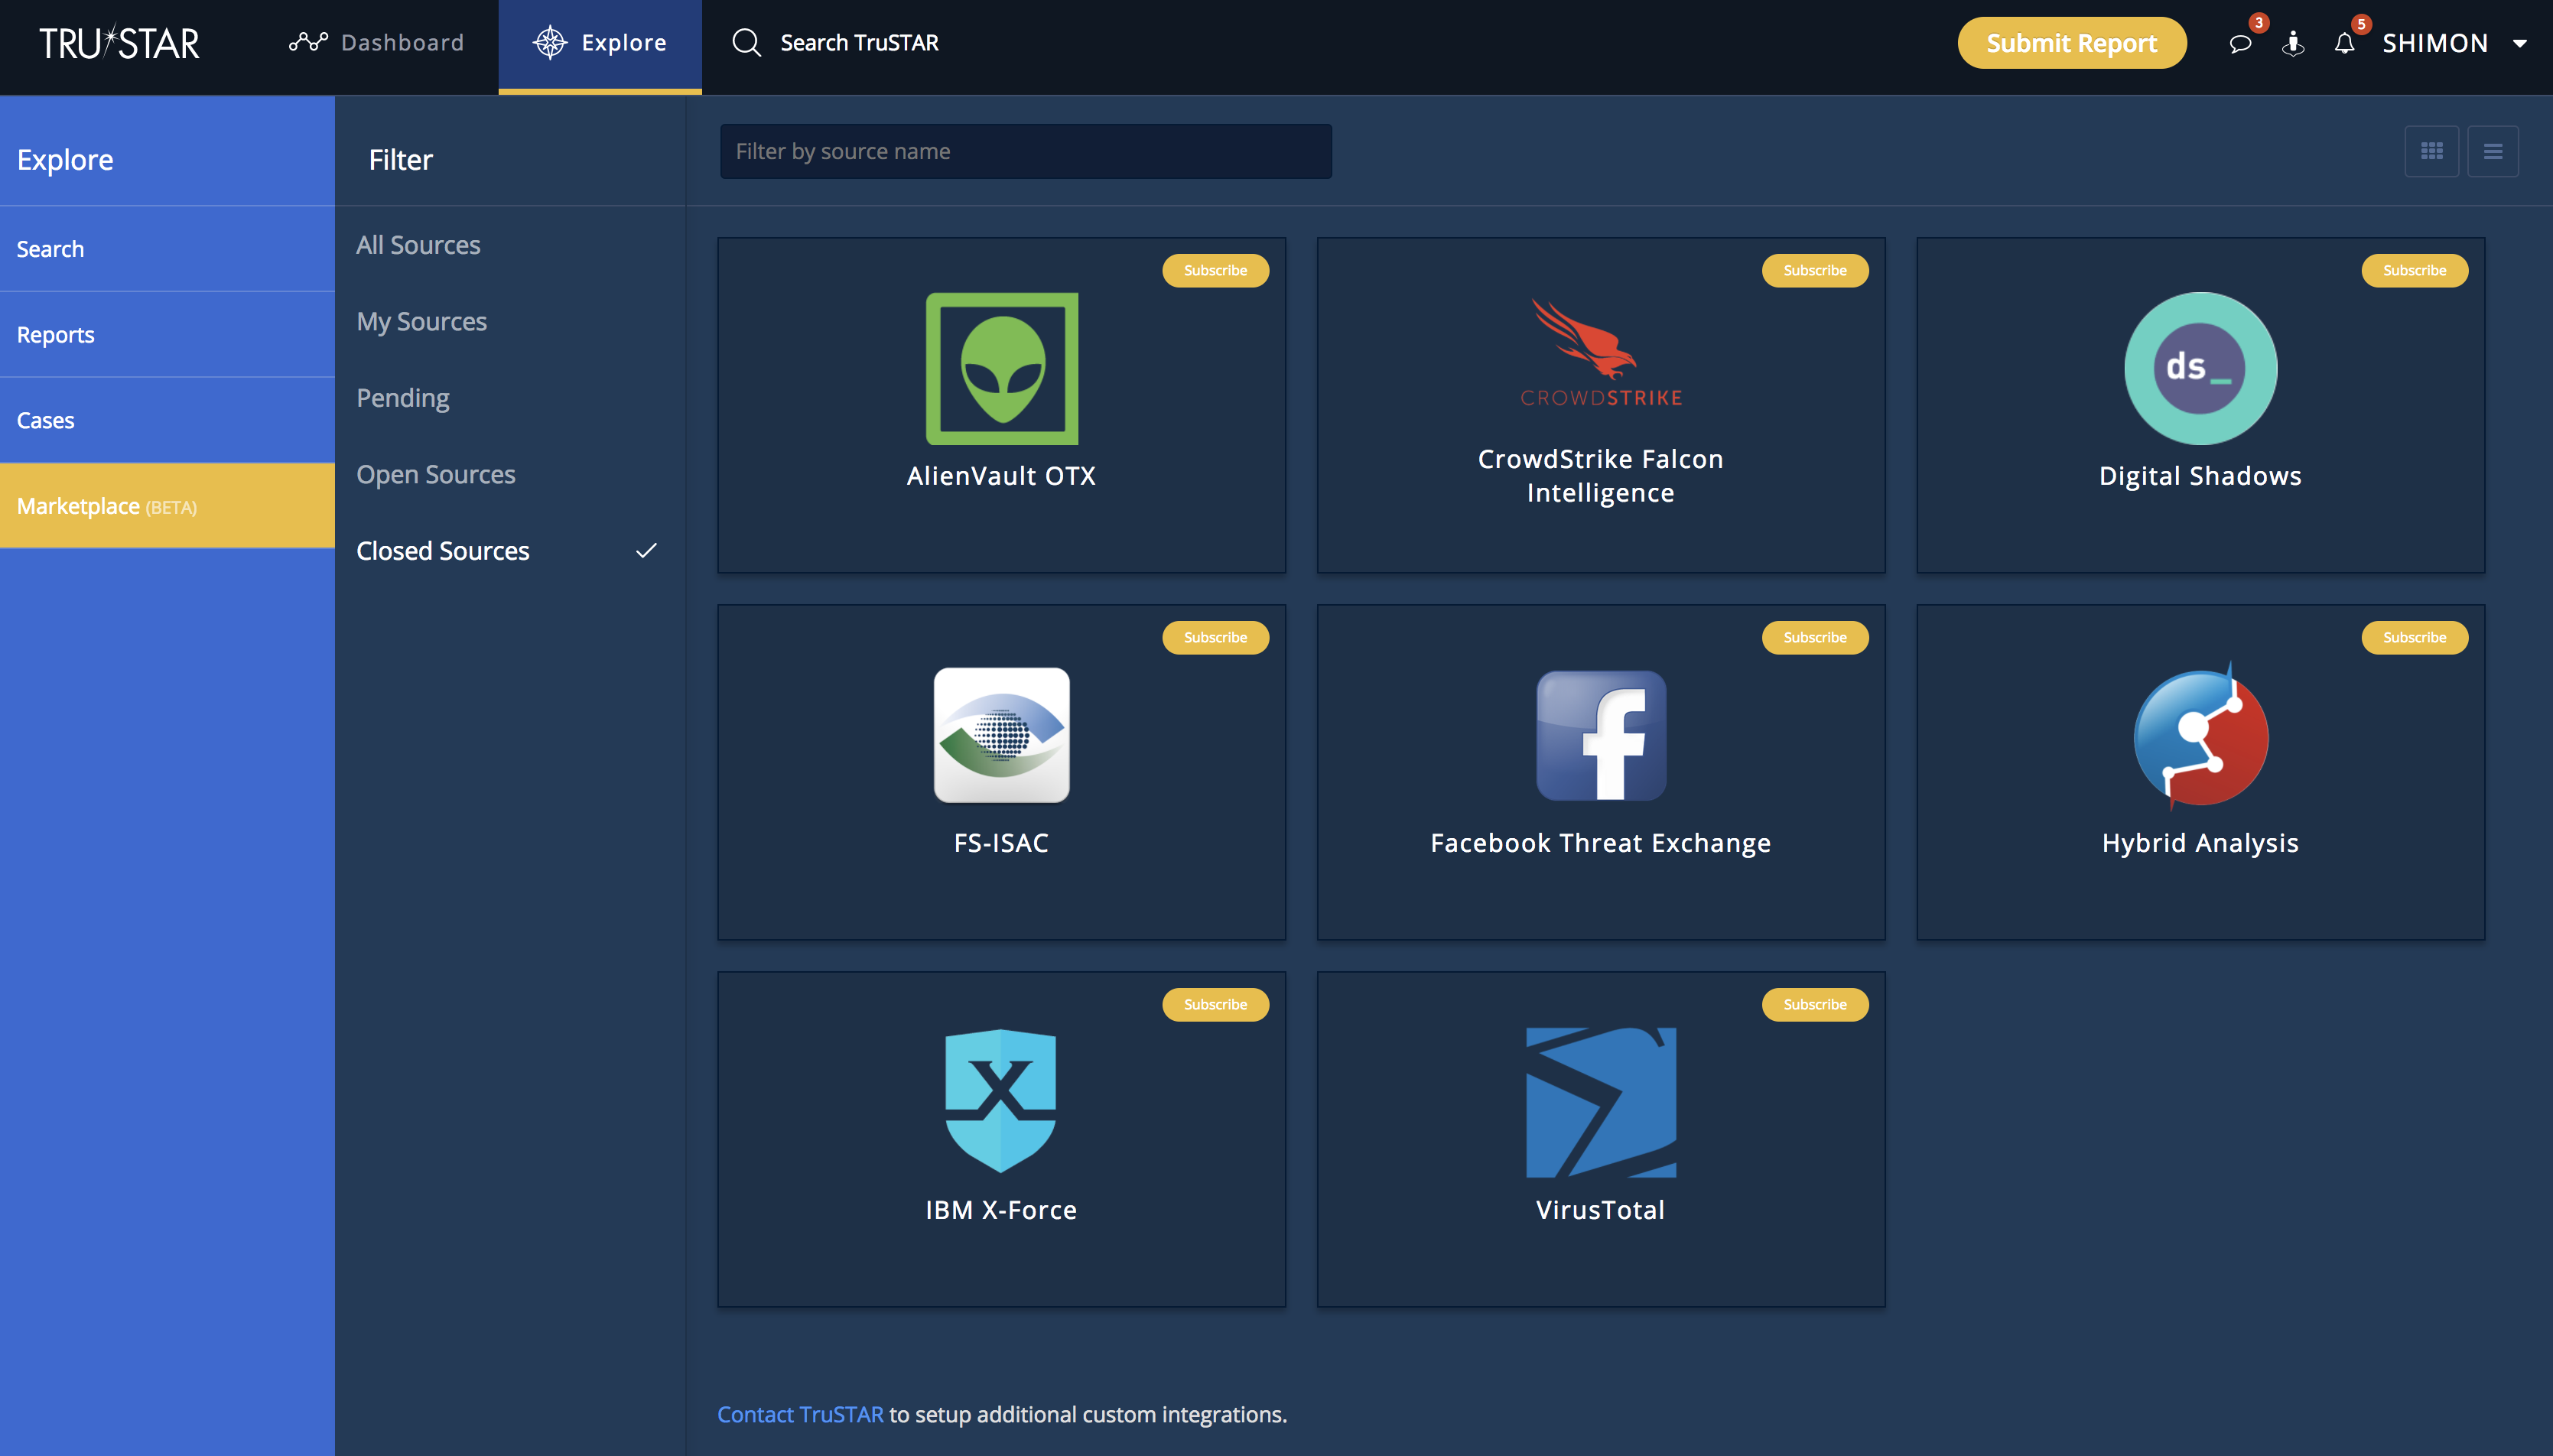Subscribe to VirusTotal
Image resolution: width=2553 pixels, height=1456 pixels.
point(1814,1004)
